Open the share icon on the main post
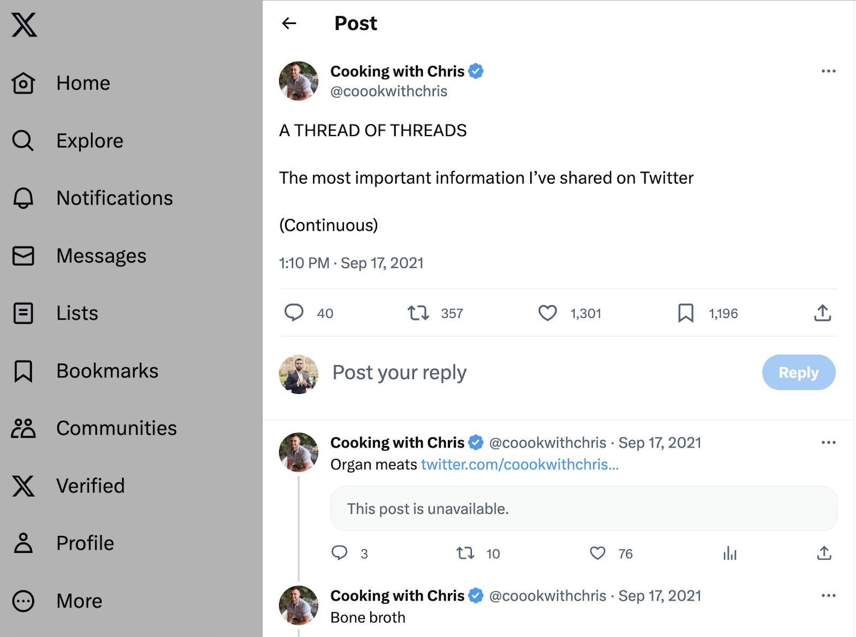 [822, 313]
